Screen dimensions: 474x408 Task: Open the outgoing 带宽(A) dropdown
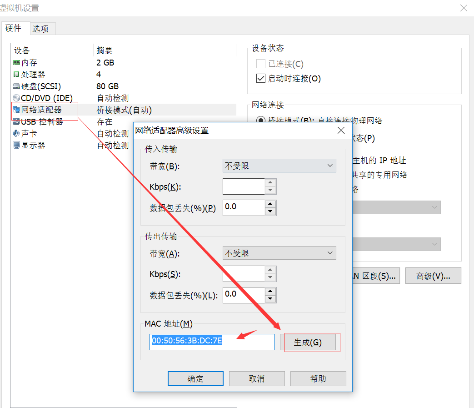tap(279, 253)
